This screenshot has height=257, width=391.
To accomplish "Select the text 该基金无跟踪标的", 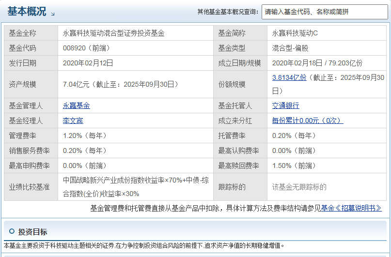I will coord(299,187).
